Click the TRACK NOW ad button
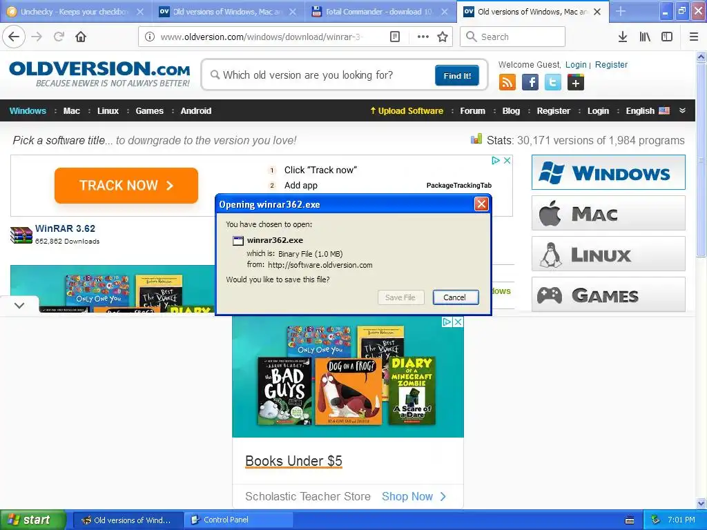 [126, 185]
